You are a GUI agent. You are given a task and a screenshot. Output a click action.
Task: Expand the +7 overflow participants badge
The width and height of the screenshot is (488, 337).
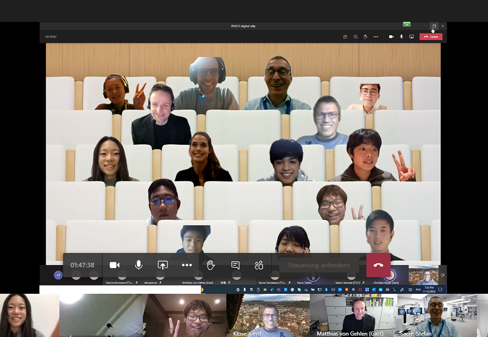pyautogui.click(x=58, y=275)
